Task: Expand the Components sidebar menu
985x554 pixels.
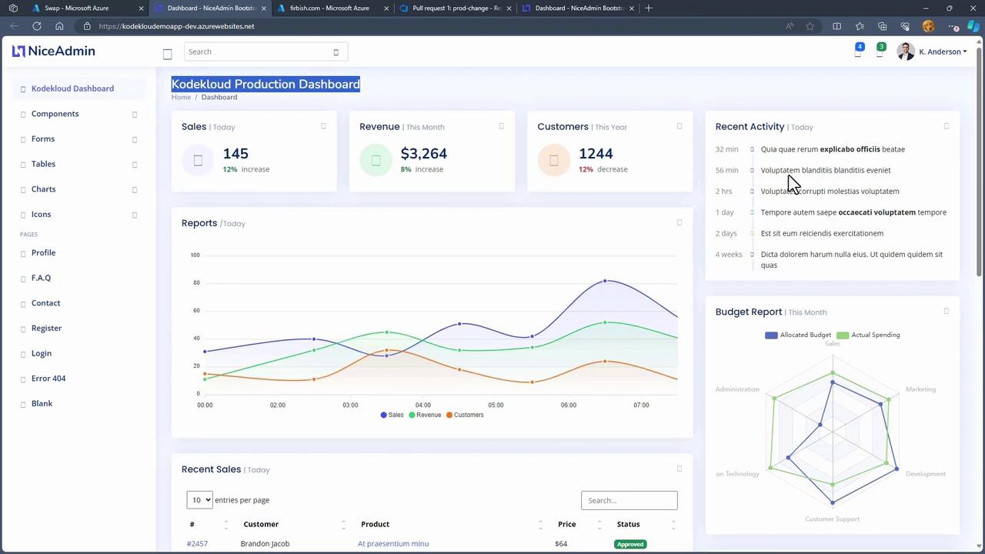Action: point(55,114)
